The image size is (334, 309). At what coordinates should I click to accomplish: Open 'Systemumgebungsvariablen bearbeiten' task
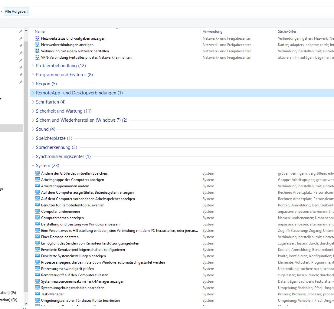click(x=73, y=288)
